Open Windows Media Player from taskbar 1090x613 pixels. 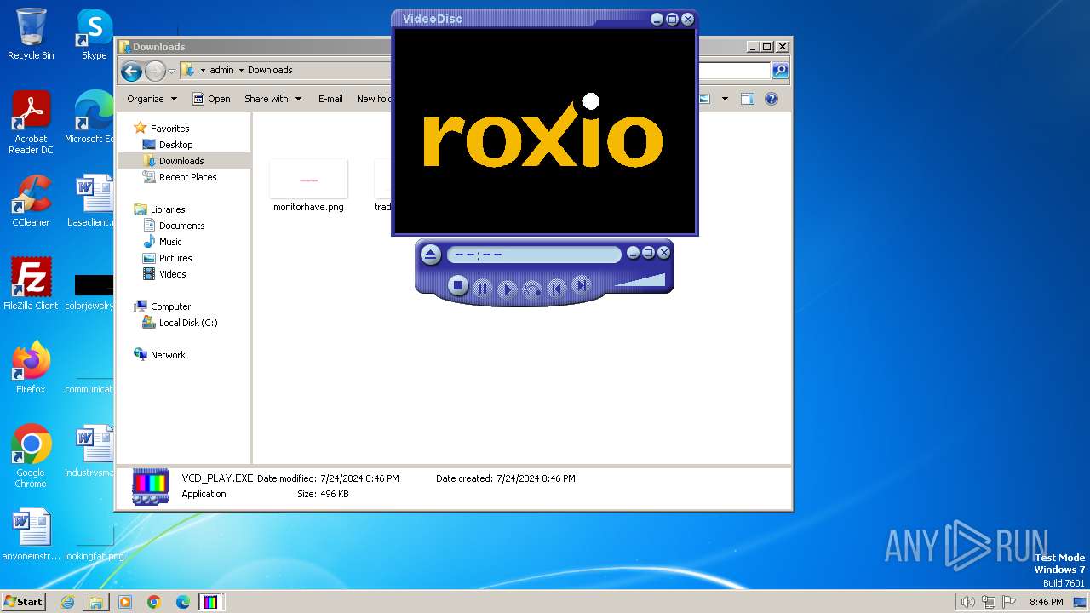[x=125, y=602]
